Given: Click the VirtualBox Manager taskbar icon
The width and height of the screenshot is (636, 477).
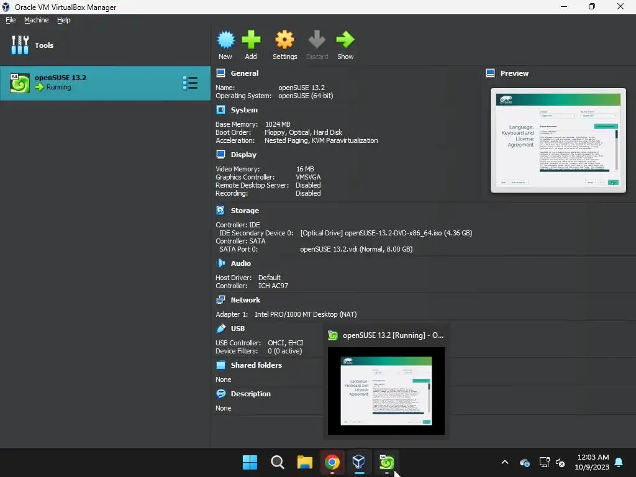Looking at the screenshot, I should tap(359, 462).
